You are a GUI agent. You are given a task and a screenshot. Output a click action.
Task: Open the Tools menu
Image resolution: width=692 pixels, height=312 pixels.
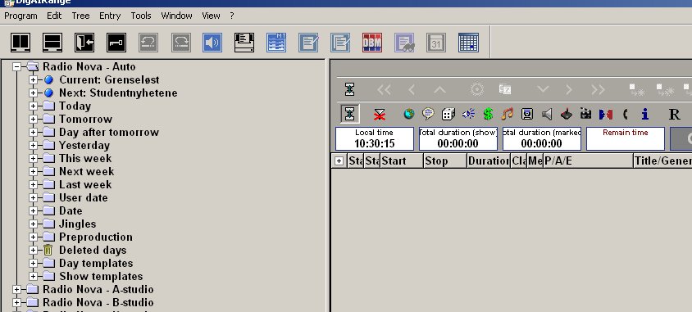click(x=141, y=16)
